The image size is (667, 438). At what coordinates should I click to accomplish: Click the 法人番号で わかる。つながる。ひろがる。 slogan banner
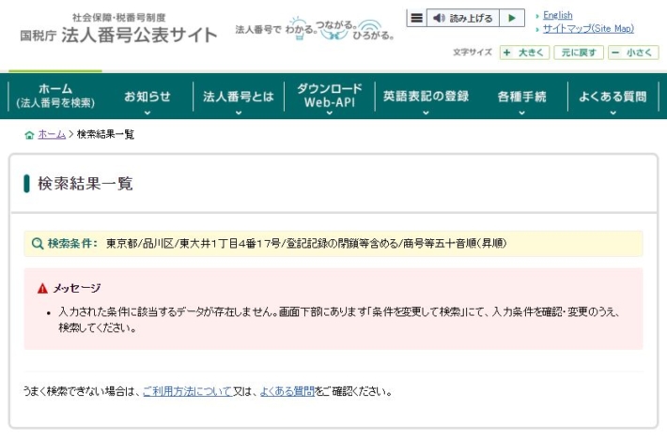pos(315,29)
